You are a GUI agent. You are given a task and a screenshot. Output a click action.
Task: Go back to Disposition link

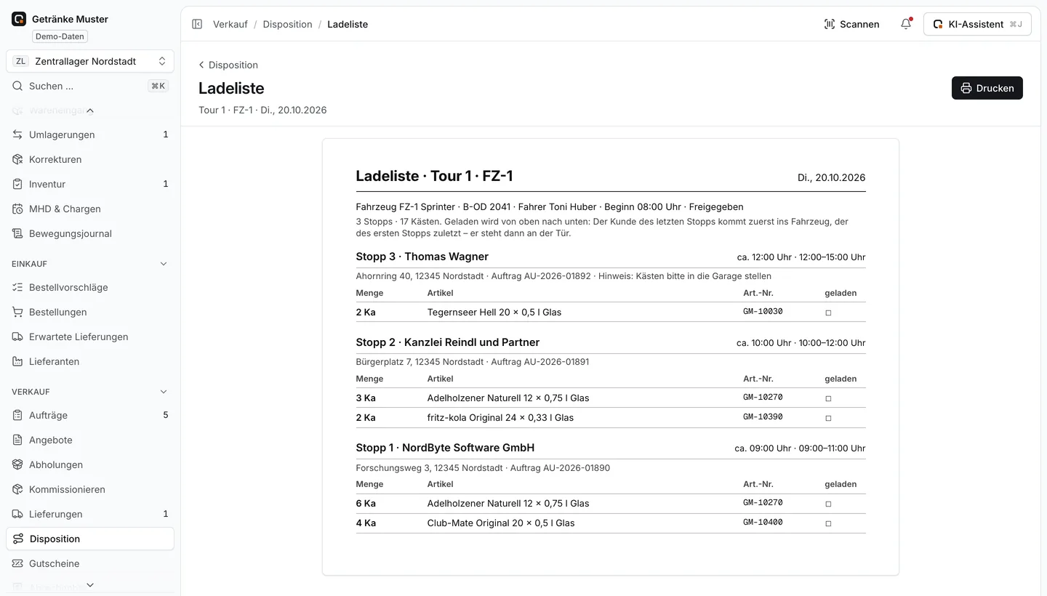click(228, 65)
